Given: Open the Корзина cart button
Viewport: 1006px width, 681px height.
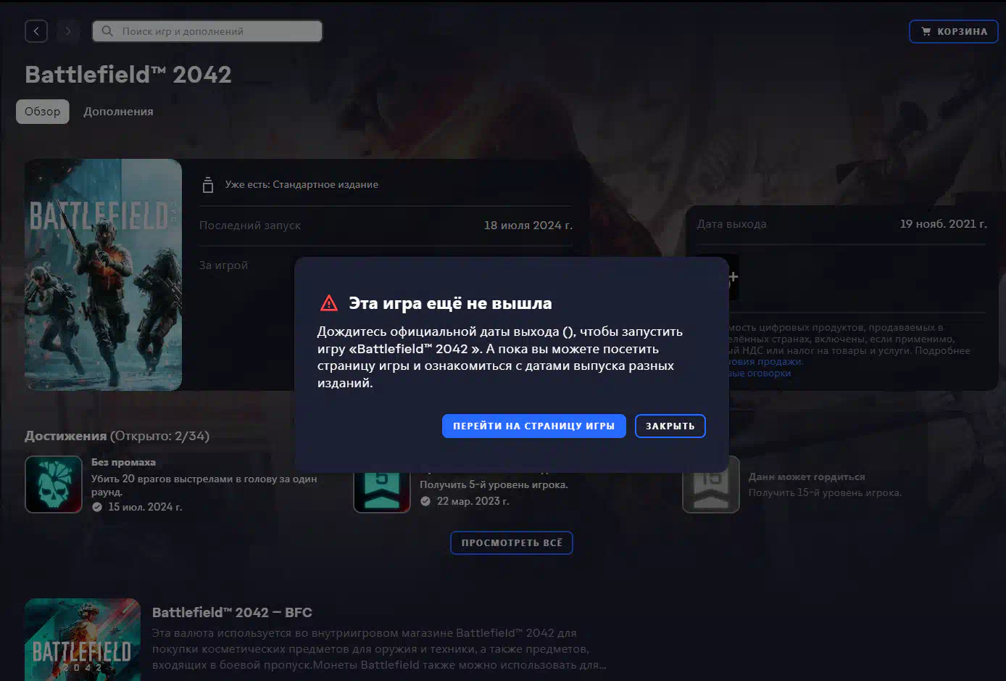Looking at the screenshot, I should tap(954, 31).
